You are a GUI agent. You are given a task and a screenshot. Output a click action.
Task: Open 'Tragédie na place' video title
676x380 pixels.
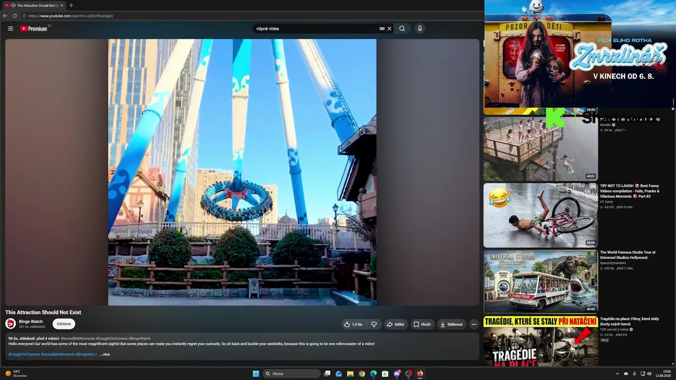[x=630, y=321]
